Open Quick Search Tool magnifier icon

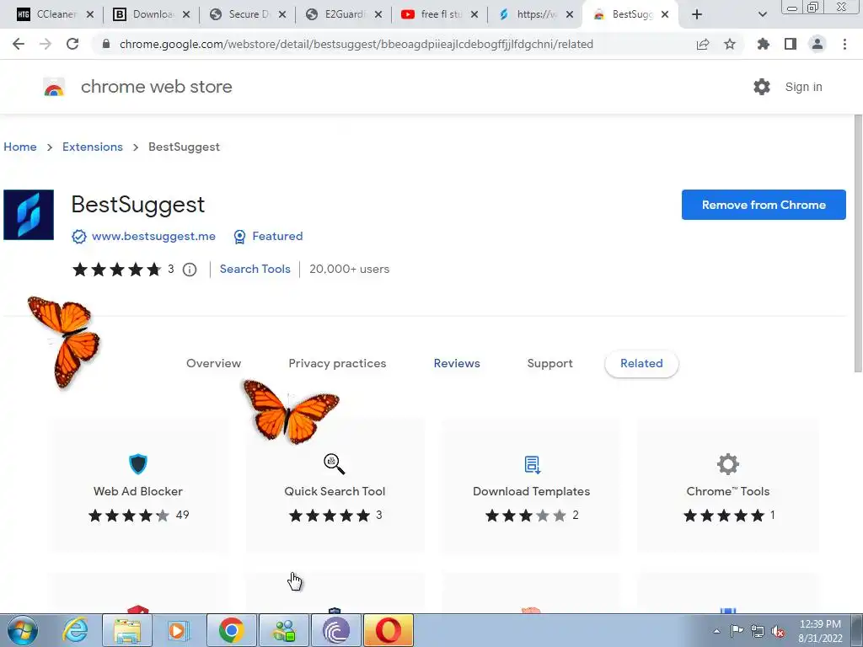334,464
